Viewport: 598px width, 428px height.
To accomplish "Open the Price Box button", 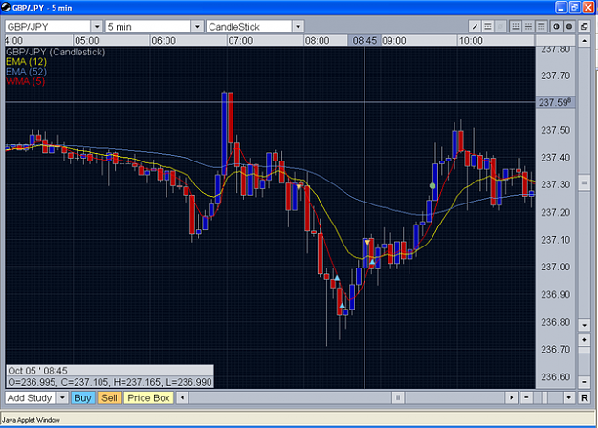I will pyautogui.click(x=148, y=398).
